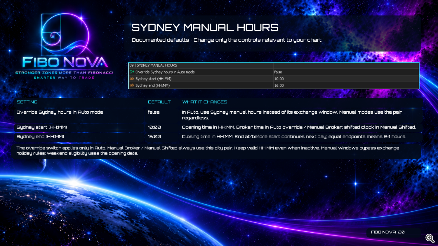Click the magnifier zoom icon
This screenshot has width=438, height=246.
pyautogui.click(x=430, y=238)
